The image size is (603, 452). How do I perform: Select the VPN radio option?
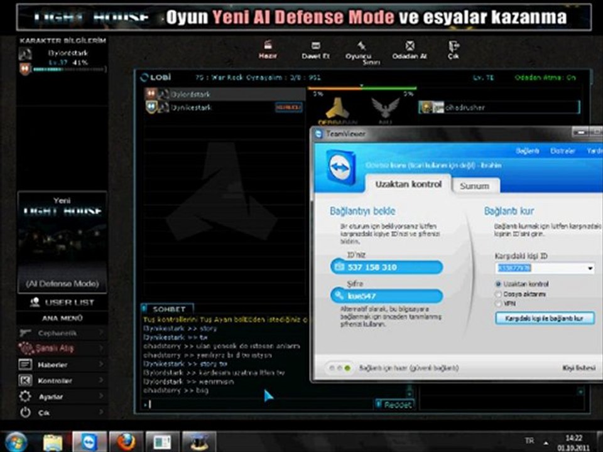(x=498, y=304)
